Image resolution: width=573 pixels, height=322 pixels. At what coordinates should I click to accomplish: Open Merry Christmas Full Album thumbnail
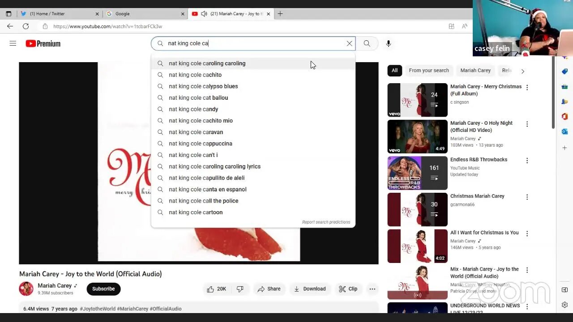[417, 100]
